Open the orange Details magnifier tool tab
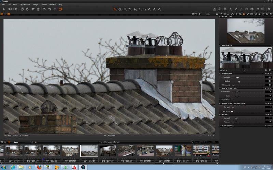Image resolution: width=273 pixels, height=170 pixels. click(x=244, y=14)
